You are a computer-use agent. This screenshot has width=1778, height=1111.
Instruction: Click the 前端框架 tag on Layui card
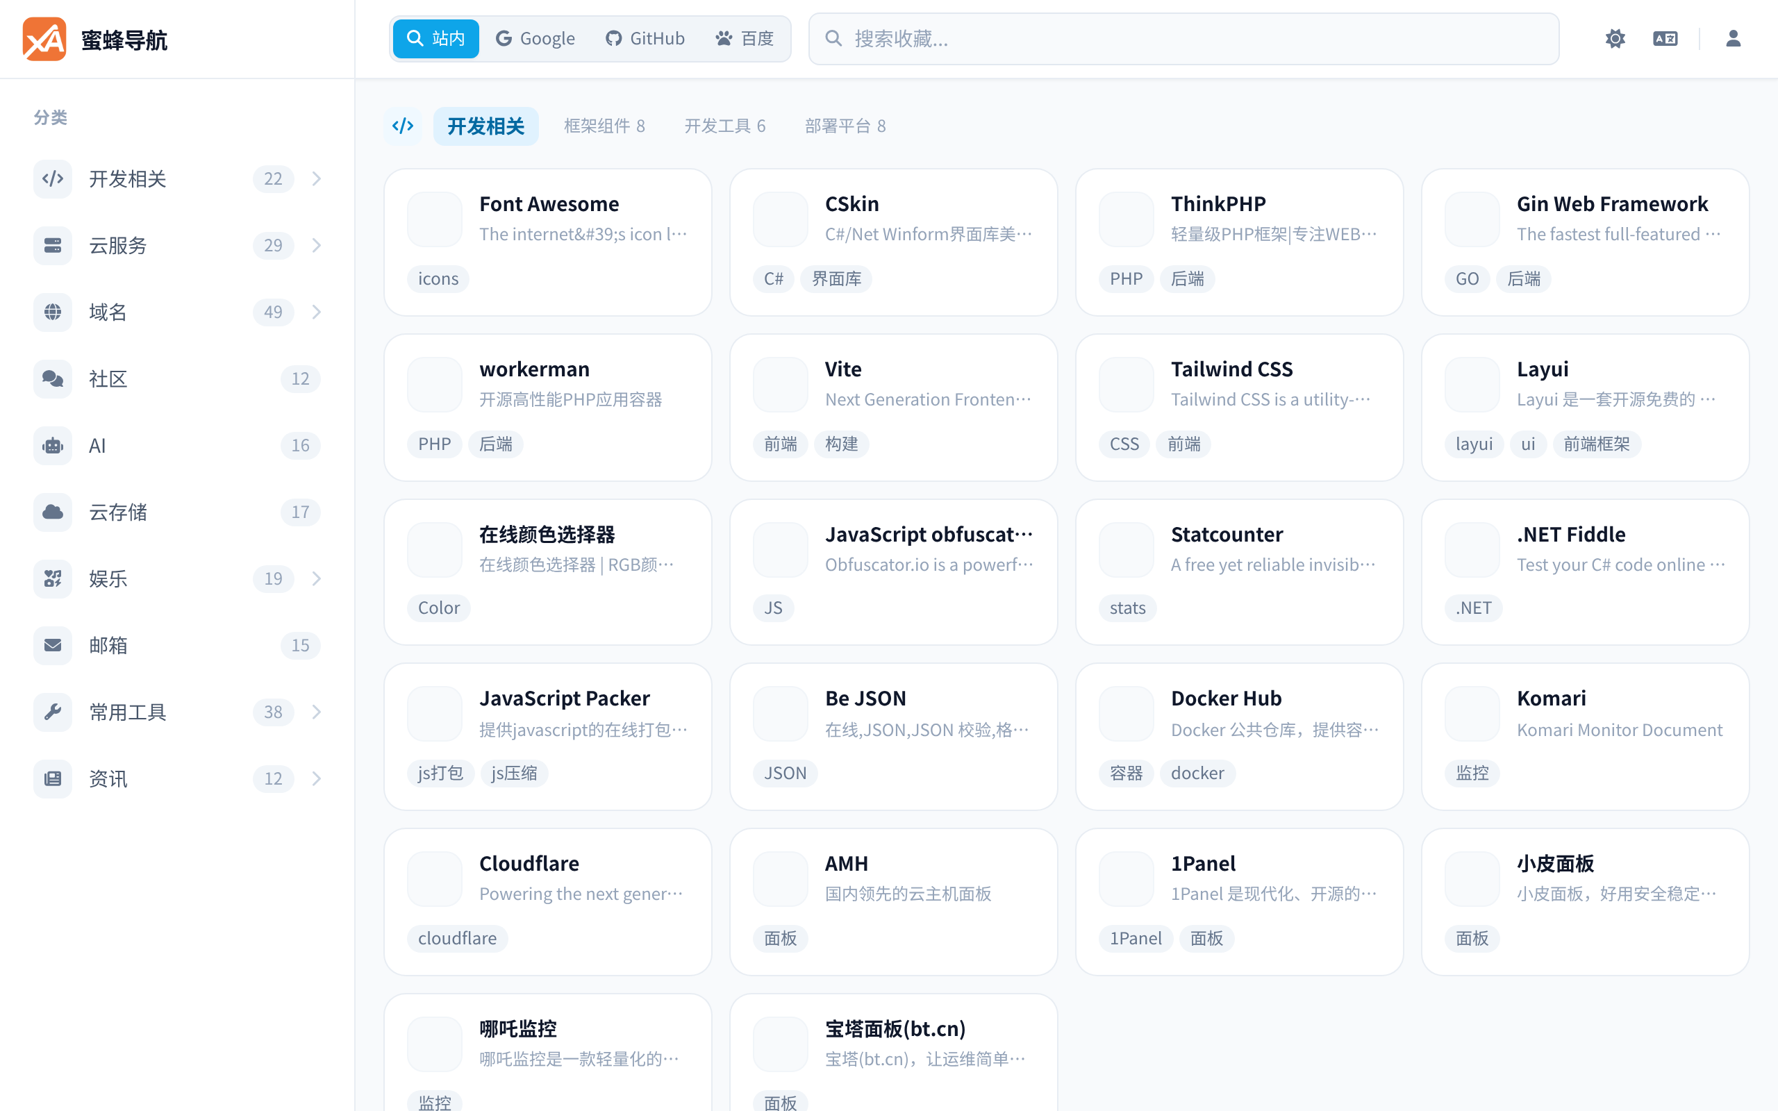pyautogui.click(x=1597, y=444)
